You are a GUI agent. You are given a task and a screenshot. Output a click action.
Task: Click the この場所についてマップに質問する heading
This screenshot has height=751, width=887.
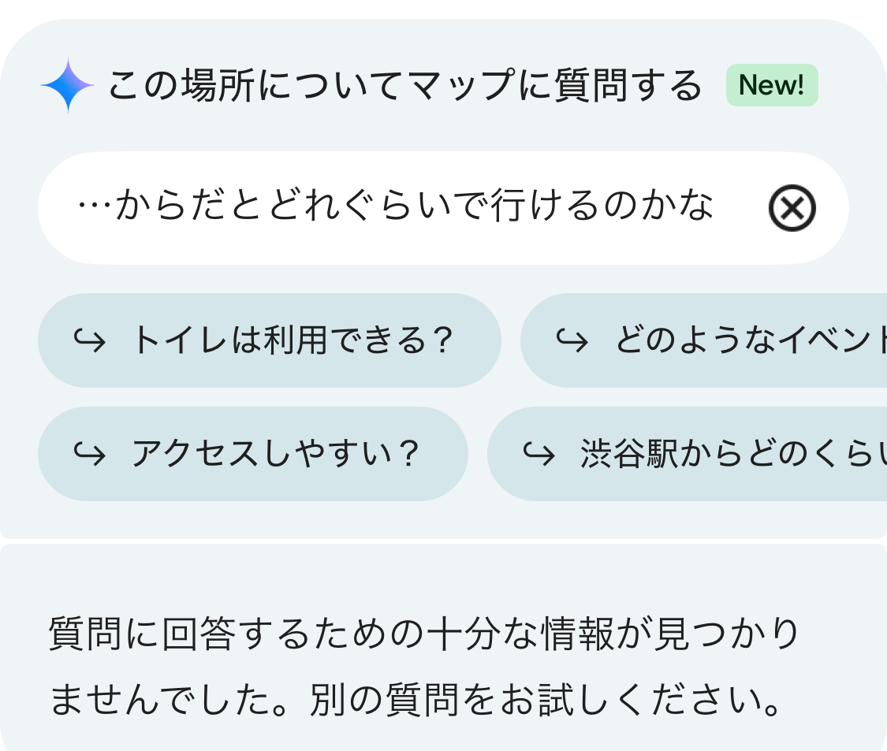[404, 86]
